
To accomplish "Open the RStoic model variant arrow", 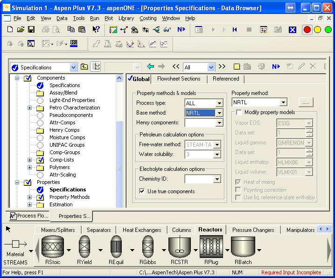I will pyautogui.click(x=69, y=250).
